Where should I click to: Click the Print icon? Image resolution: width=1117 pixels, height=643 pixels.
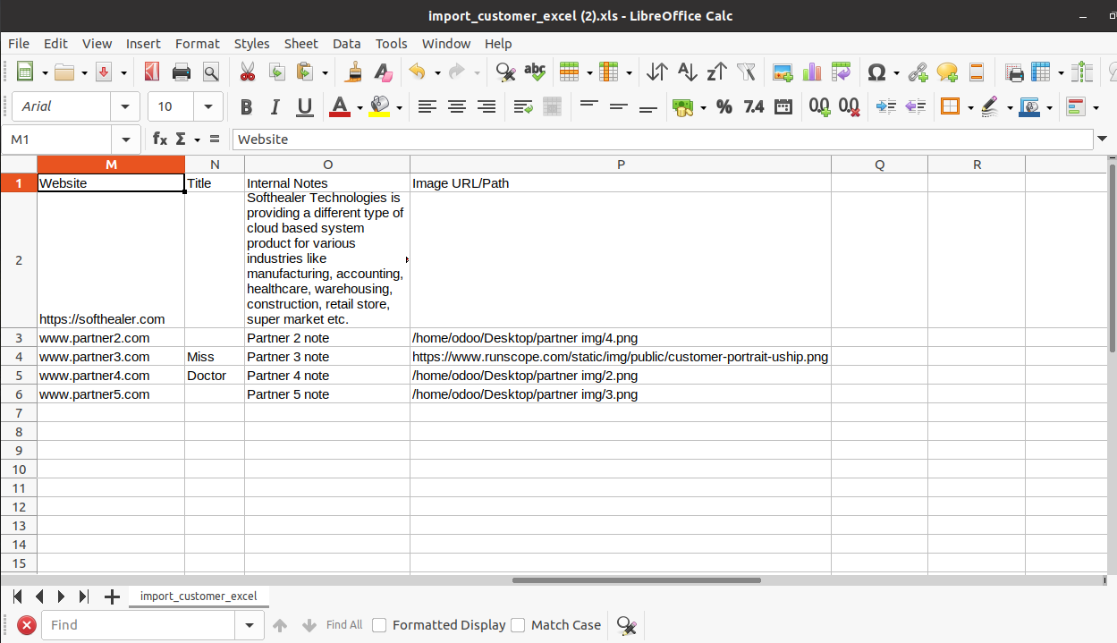(x=182, y=72)
